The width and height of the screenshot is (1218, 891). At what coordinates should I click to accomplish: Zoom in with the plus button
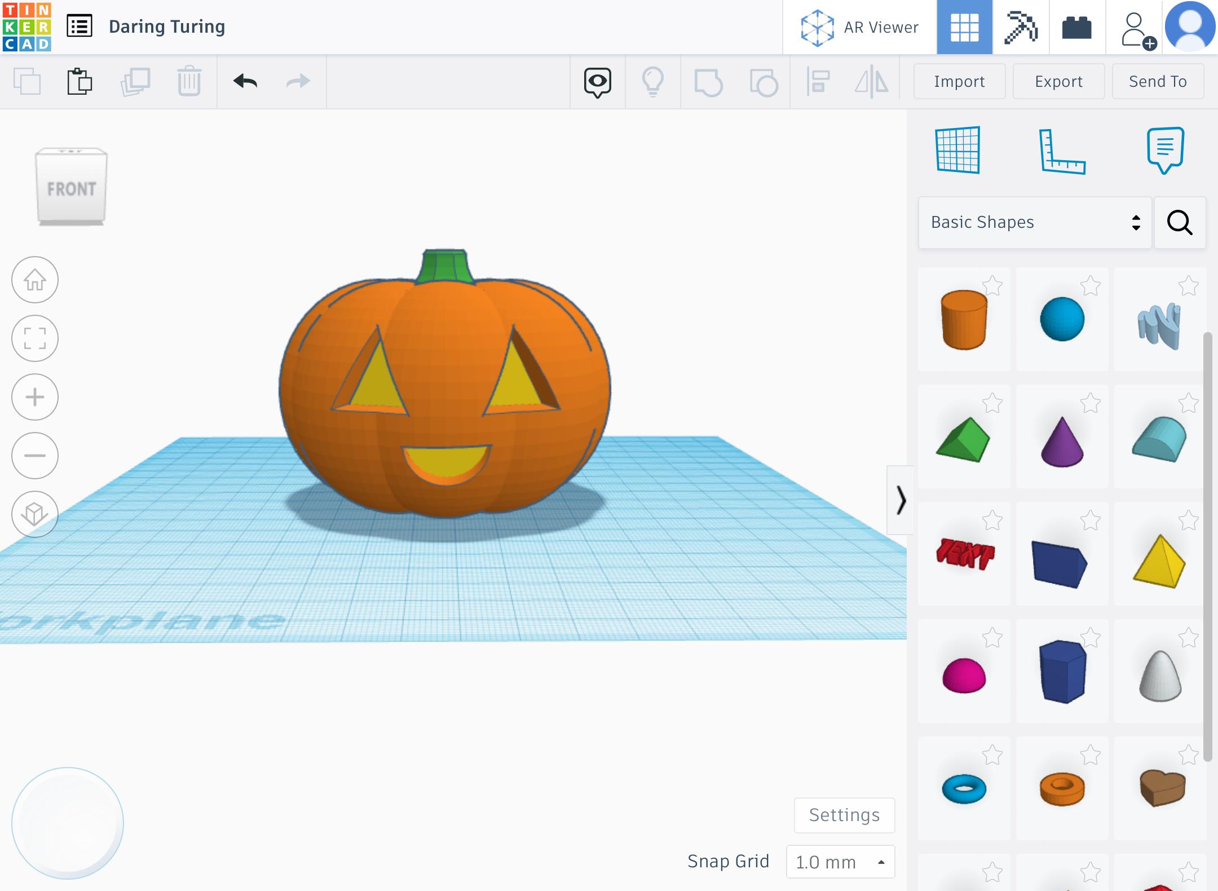tap(35, 397)
